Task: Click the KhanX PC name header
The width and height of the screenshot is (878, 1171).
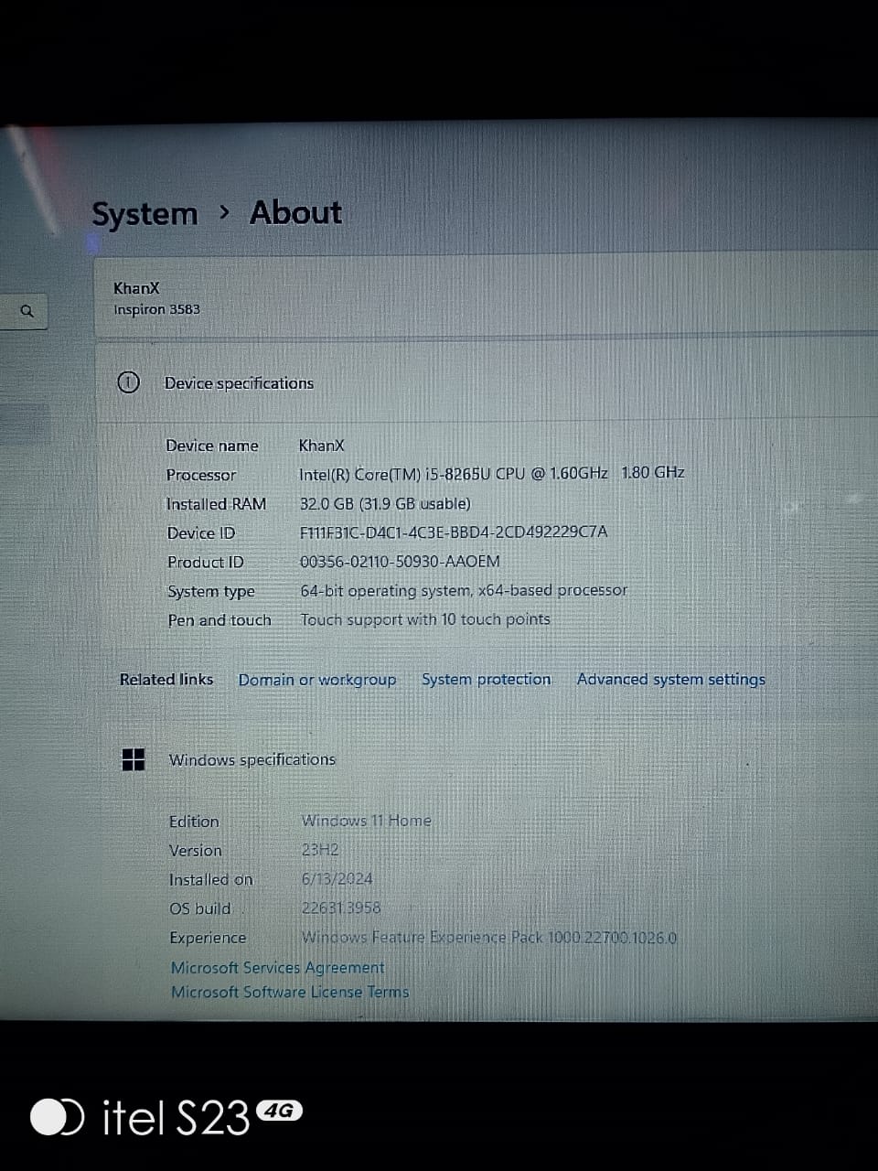Action: (x=136, y=288)
